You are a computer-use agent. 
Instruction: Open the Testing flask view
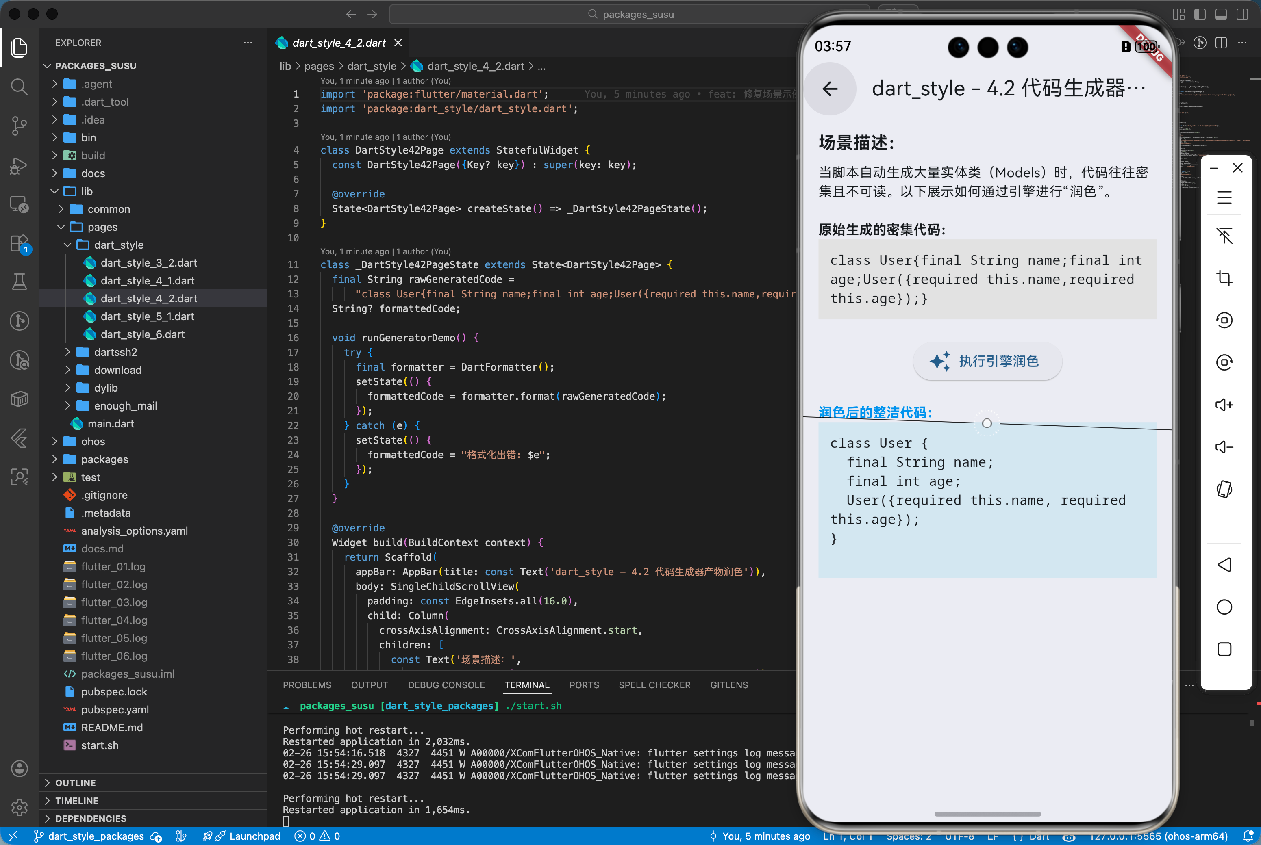[x=20, y=282]
